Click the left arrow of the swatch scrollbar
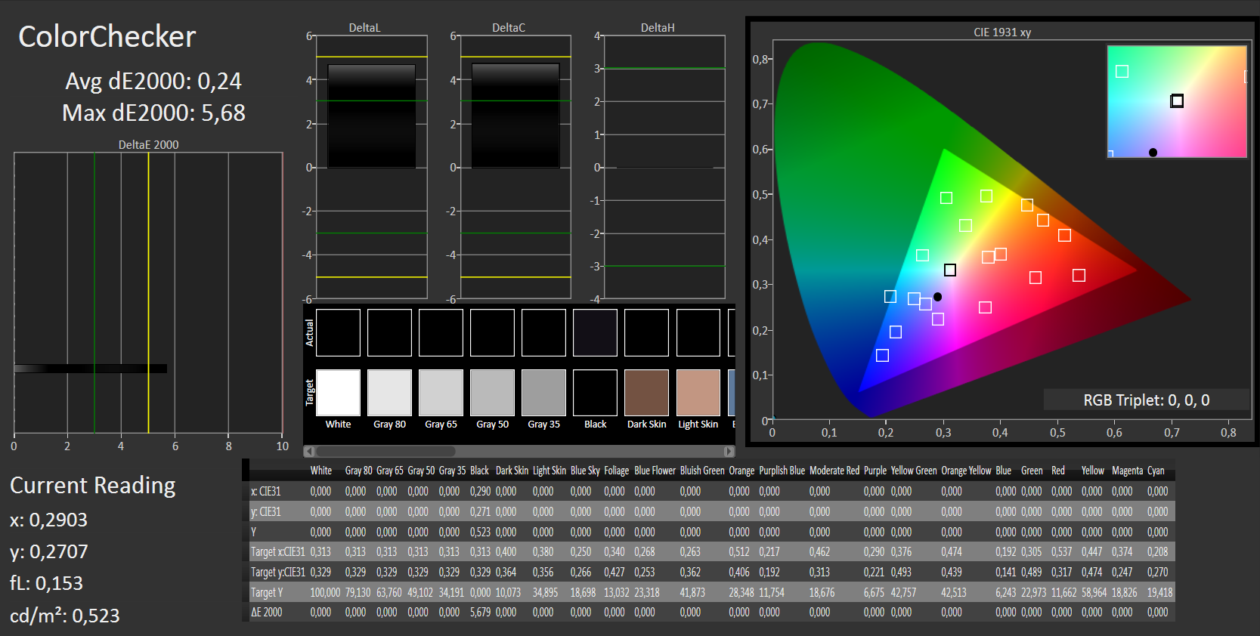The image size is (1260, 636). (x=309, y=451)
